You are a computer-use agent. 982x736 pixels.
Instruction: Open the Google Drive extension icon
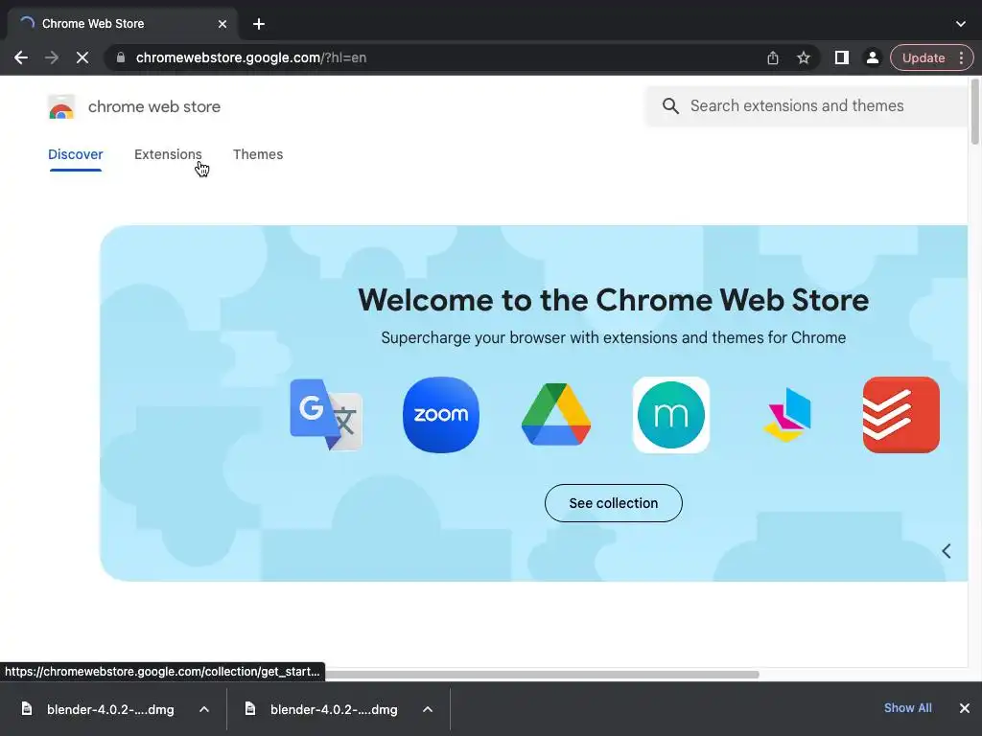[556, 414]
